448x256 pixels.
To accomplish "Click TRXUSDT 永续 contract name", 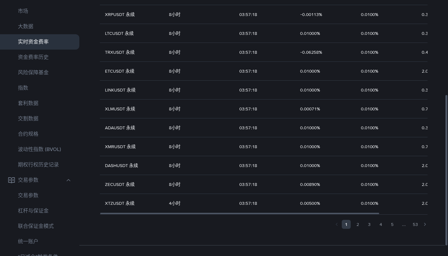I will (x=120, y=52).
